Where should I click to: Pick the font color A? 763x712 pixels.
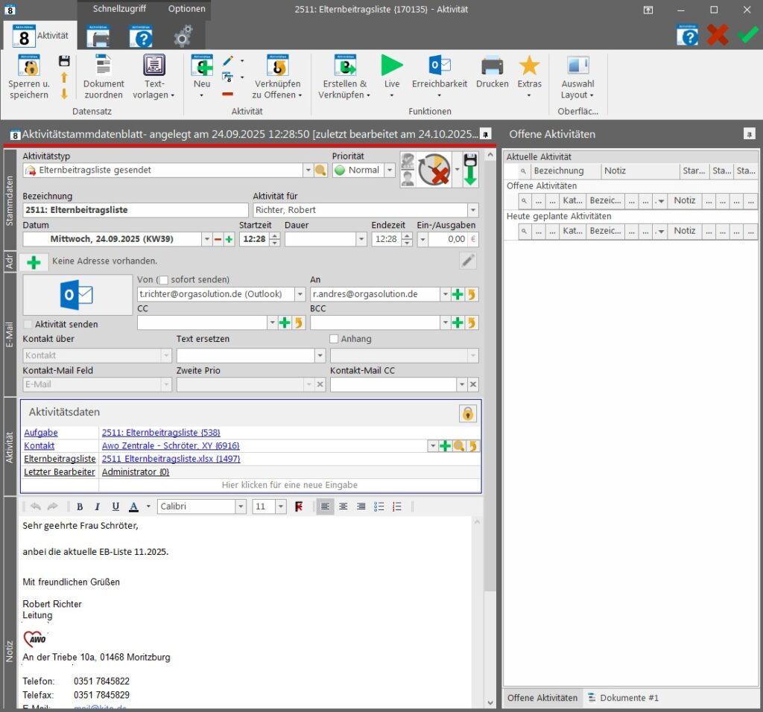point(134,506)
